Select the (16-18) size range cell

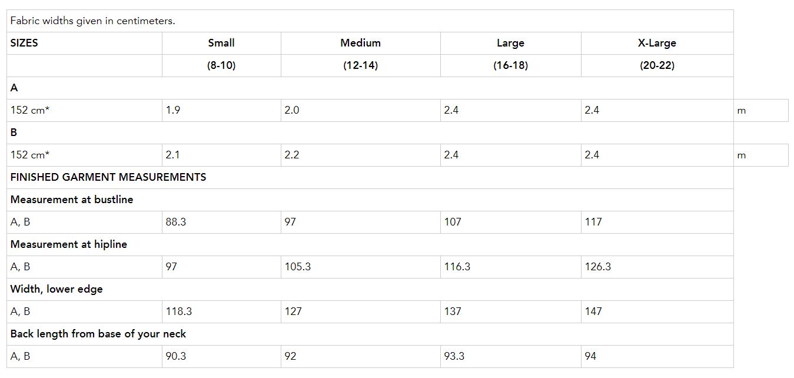coord(510,65)
